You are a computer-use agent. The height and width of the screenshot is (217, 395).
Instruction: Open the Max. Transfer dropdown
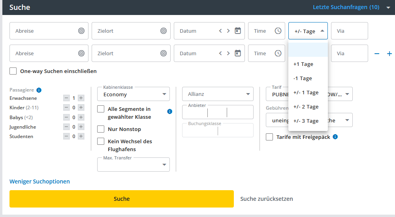pos(134,165)
